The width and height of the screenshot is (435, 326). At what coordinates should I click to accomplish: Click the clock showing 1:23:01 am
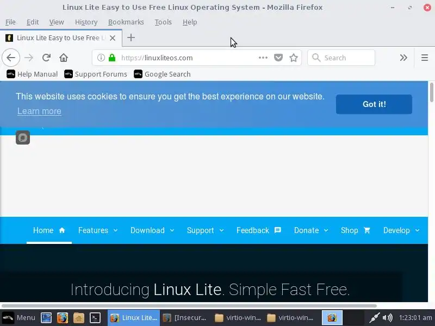[415, 318]
